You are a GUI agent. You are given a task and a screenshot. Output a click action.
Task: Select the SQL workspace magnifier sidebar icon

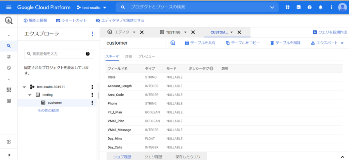pos(9,46)
